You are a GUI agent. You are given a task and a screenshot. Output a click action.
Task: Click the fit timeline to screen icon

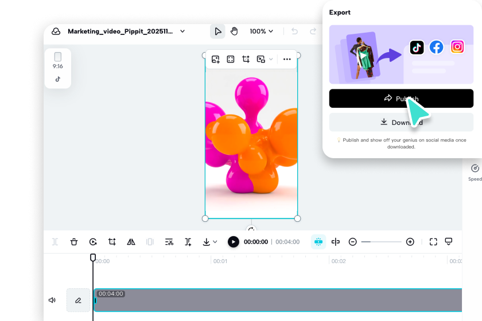[x=433, y=242]
